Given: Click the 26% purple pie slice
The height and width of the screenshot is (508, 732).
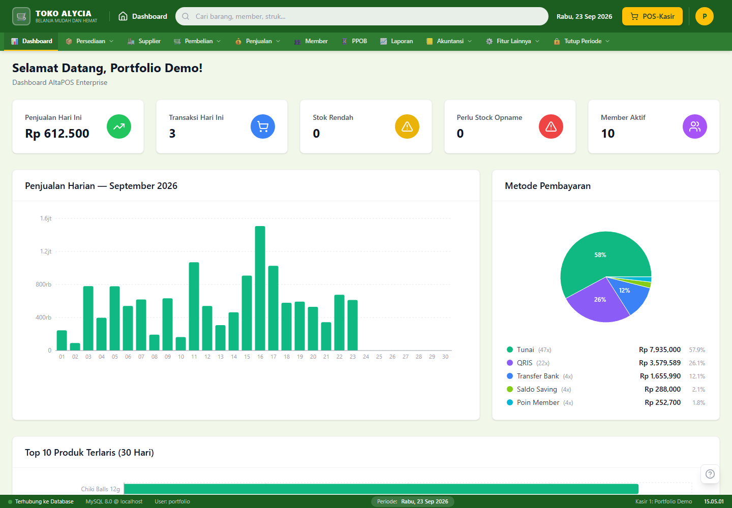Looking at the screenshot, I should tap(600, 300).
